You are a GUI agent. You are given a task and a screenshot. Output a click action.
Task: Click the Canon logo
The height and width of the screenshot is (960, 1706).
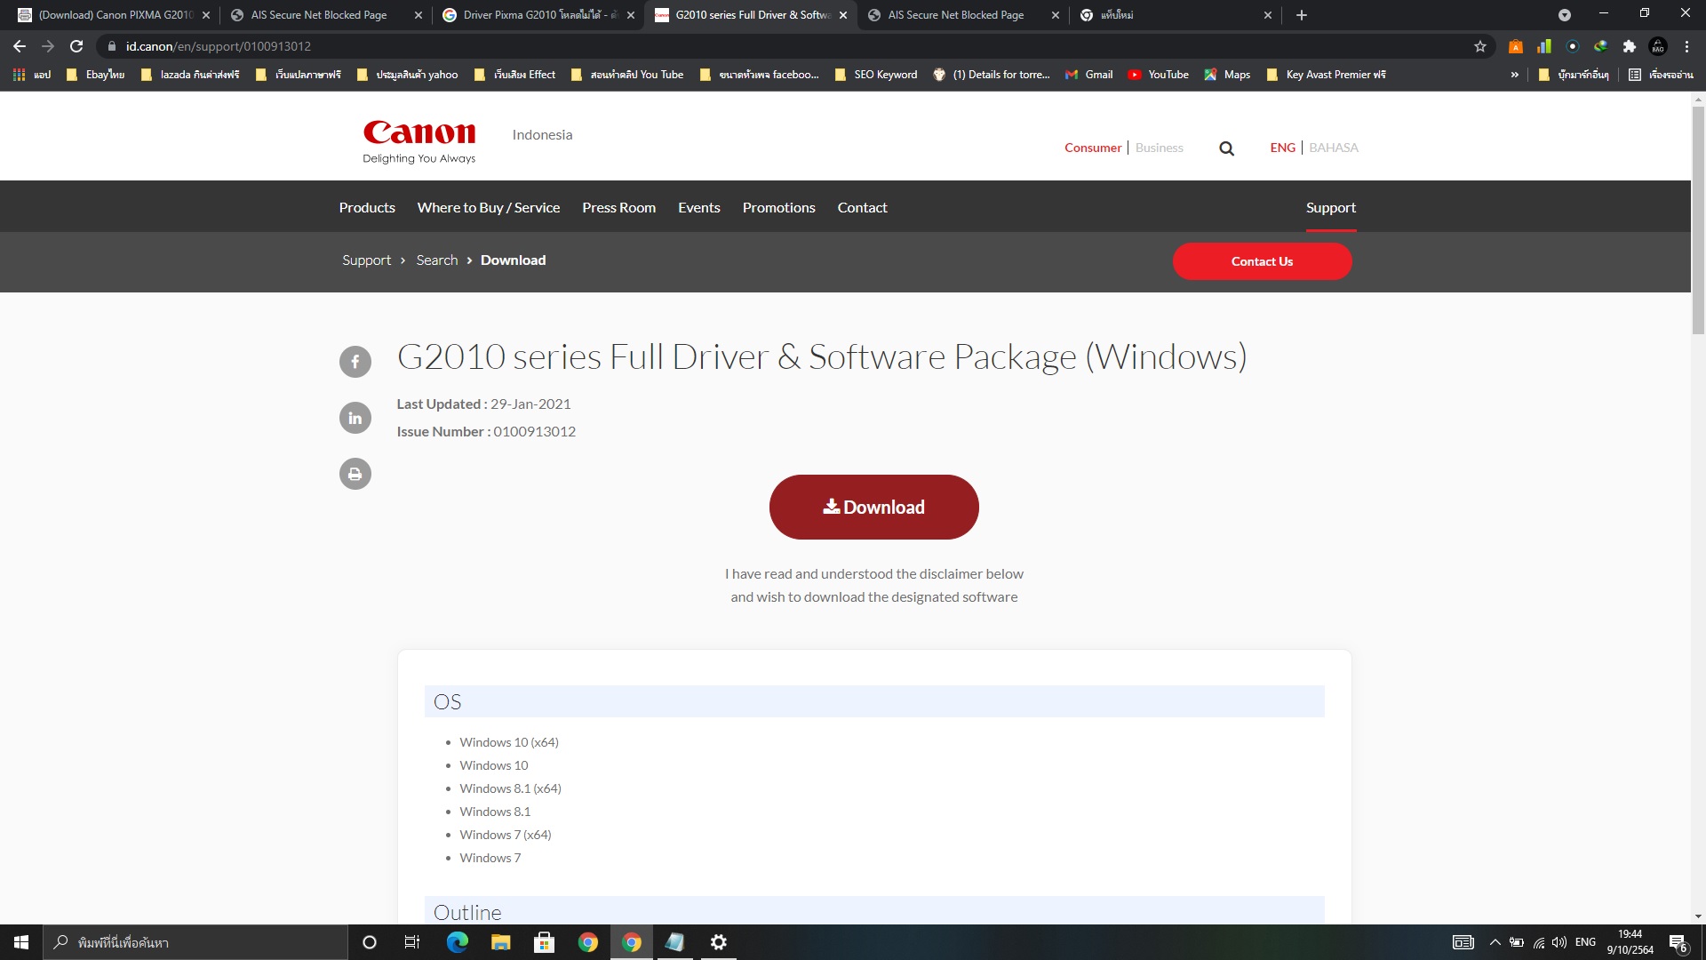click(x=419, y=141)
